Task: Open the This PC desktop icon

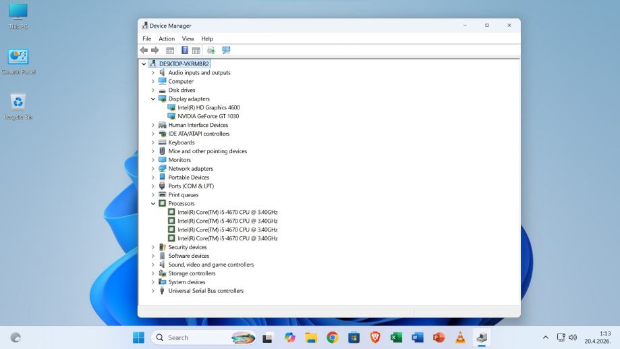Action: pyautogui.click(x=18, y=17)
